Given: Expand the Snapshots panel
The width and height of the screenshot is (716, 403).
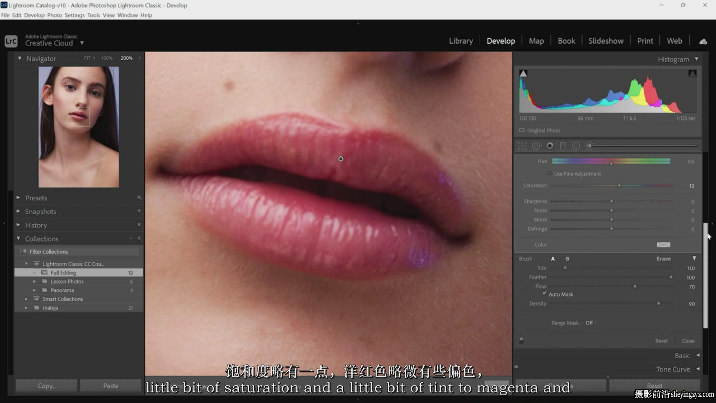Looking at the screenshot, I should tap(18, 211).
